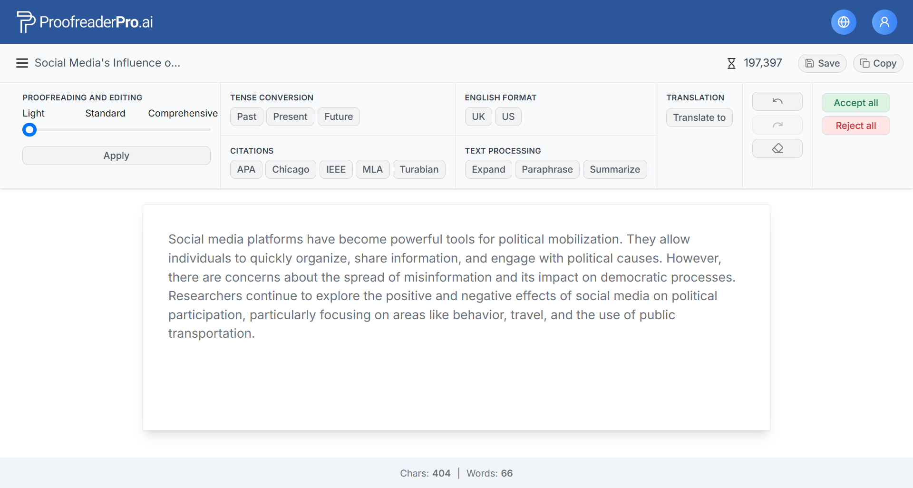Click the undo arrow button
Screen dimensions: 913x488
coord(777,101)
